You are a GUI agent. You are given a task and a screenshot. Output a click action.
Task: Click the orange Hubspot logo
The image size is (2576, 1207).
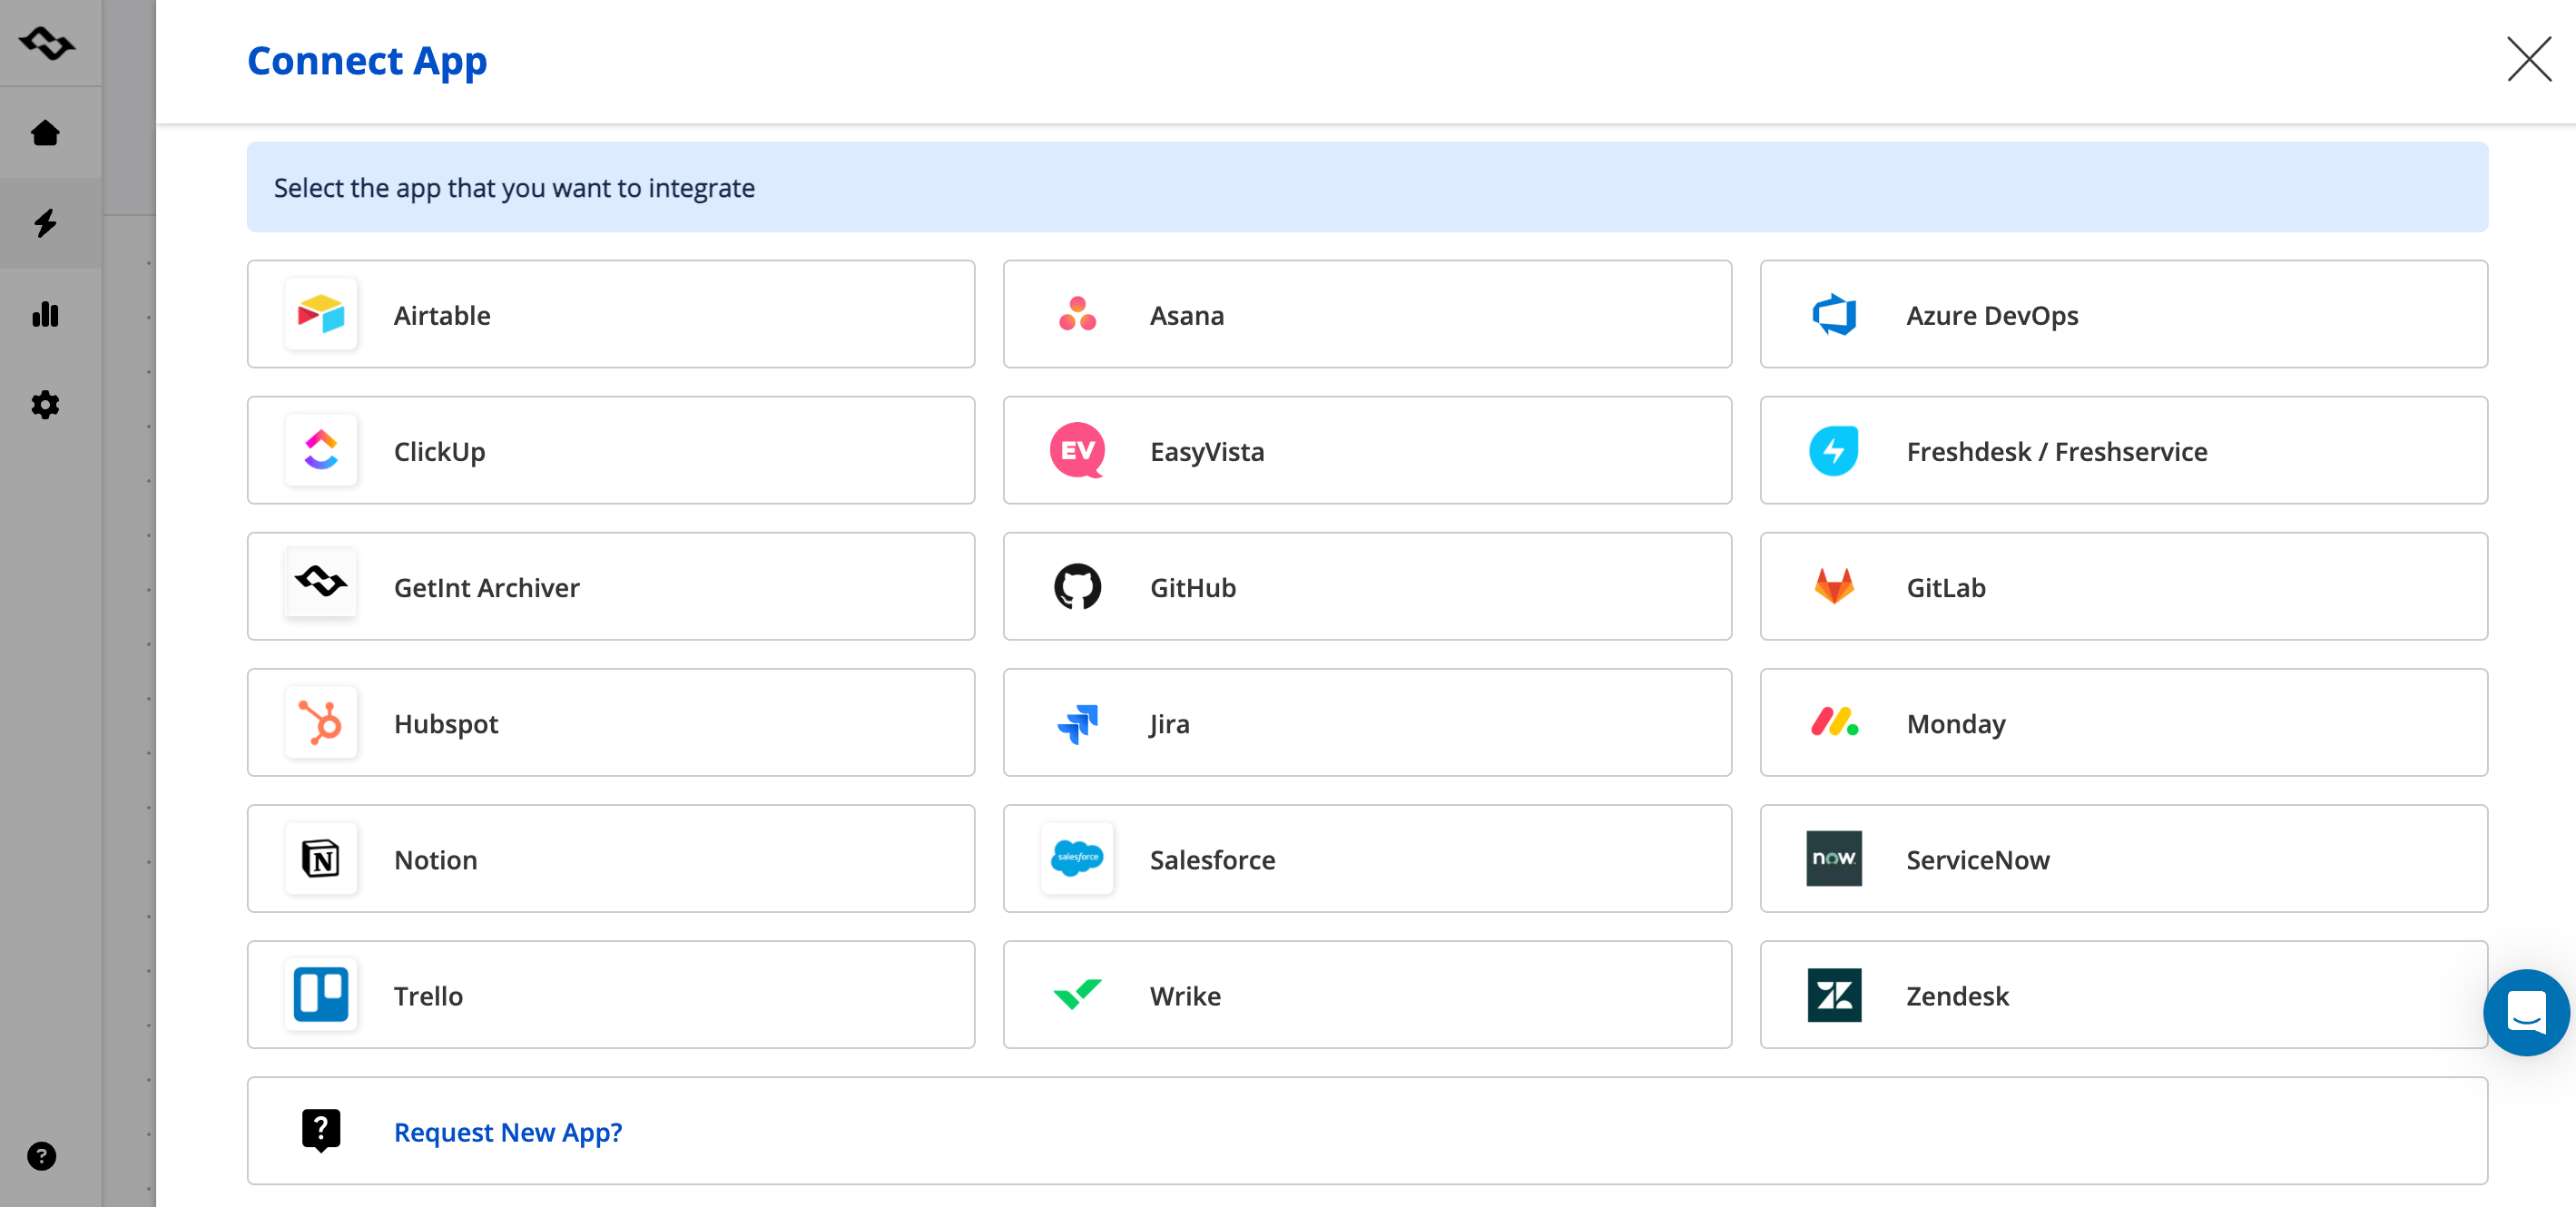point(321,722)
